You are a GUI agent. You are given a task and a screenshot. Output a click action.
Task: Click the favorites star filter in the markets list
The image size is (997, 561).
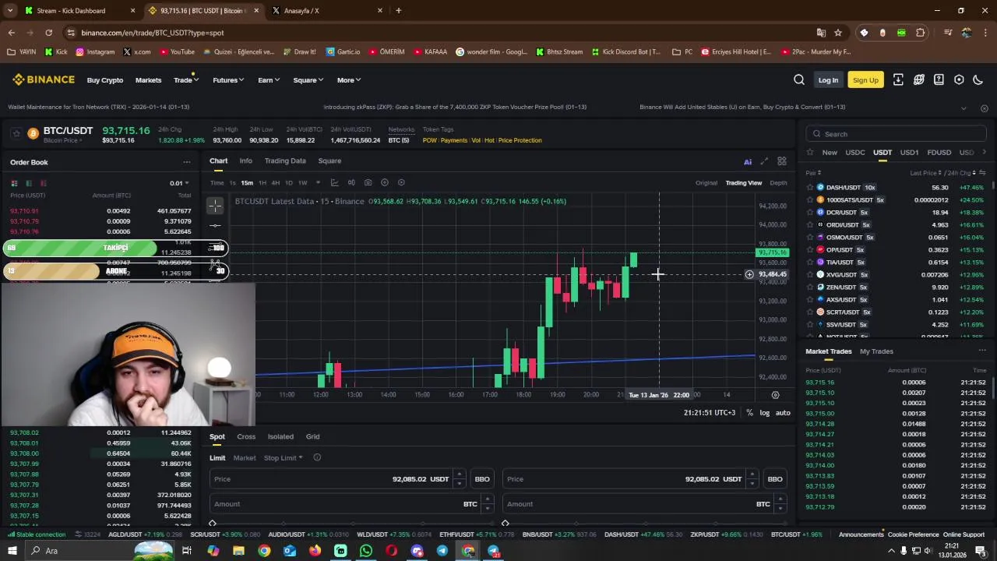pos(810,152)
